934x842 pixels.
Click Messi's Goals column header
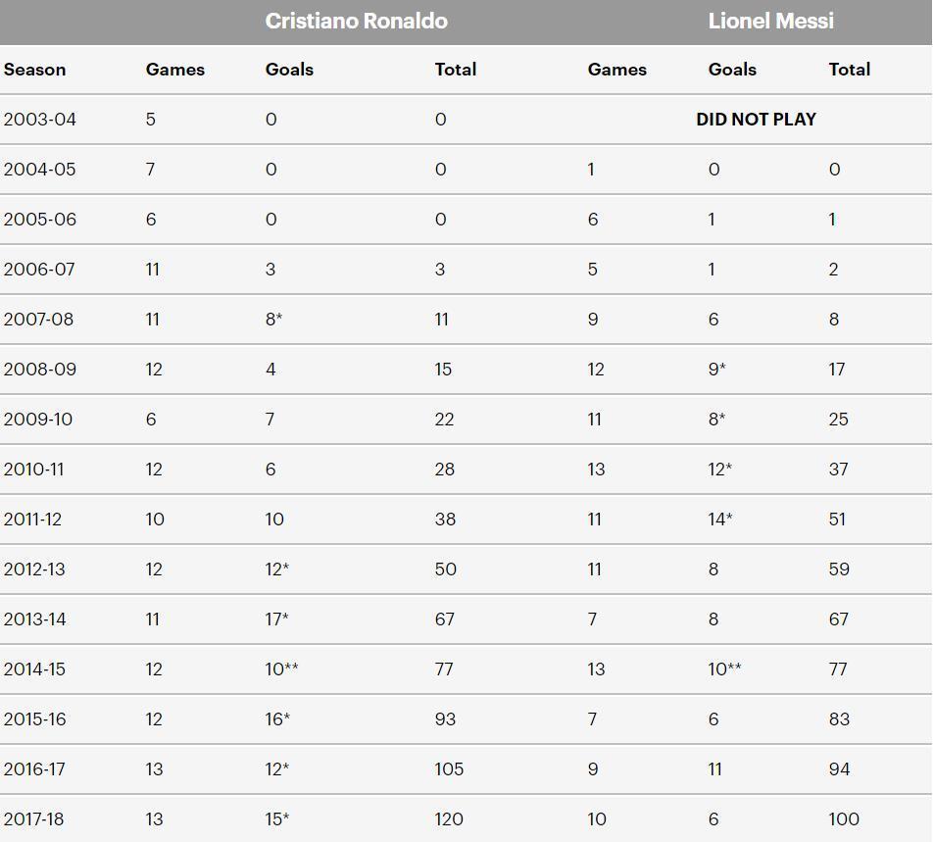click(732, 70)
